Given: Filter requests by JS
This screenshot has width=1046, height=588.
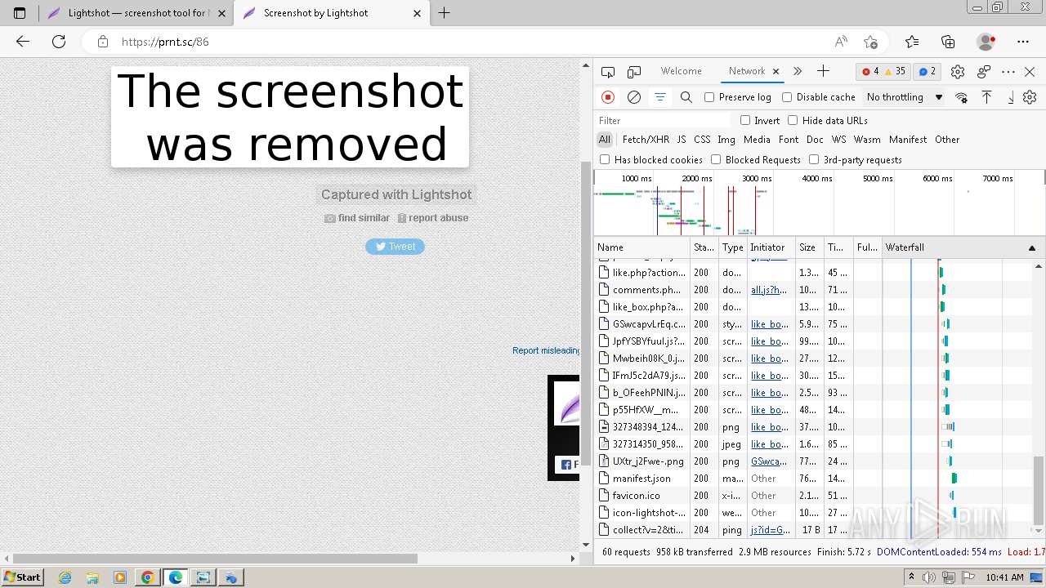Looking at the screenshot, I should (682, 140).
